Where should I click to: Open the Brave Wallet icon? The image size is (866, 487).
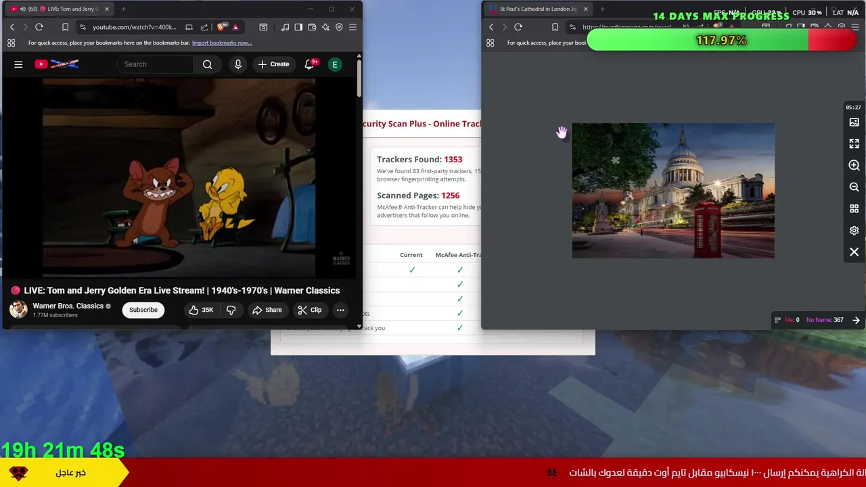(x=312, y=27)
